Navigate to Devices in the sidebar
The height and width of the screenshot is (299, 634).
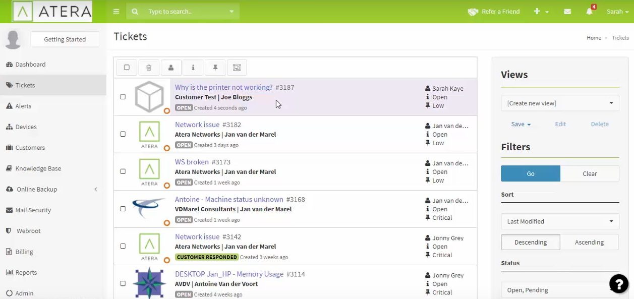[26, 127]
